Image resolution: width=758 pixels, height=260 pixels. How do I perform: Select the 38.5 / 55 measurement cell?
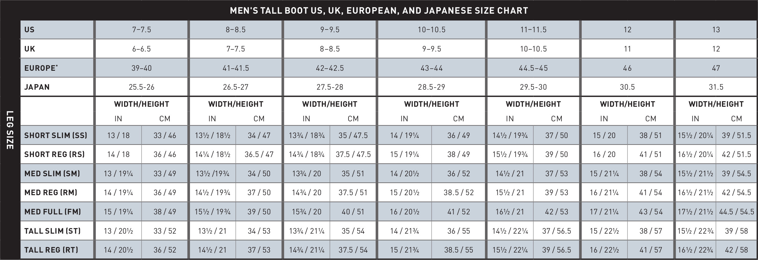[458, 250]
